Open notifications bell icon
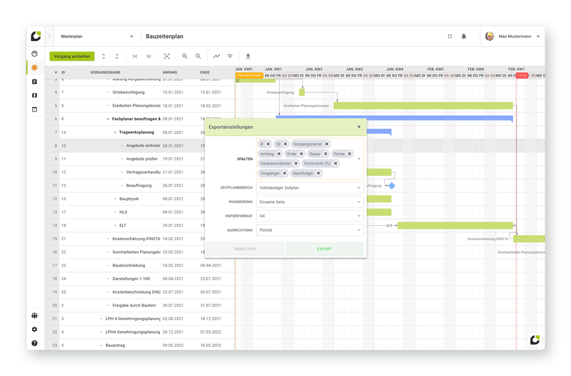The height and width of the screenshot is (376, 571). coord(464,36)
